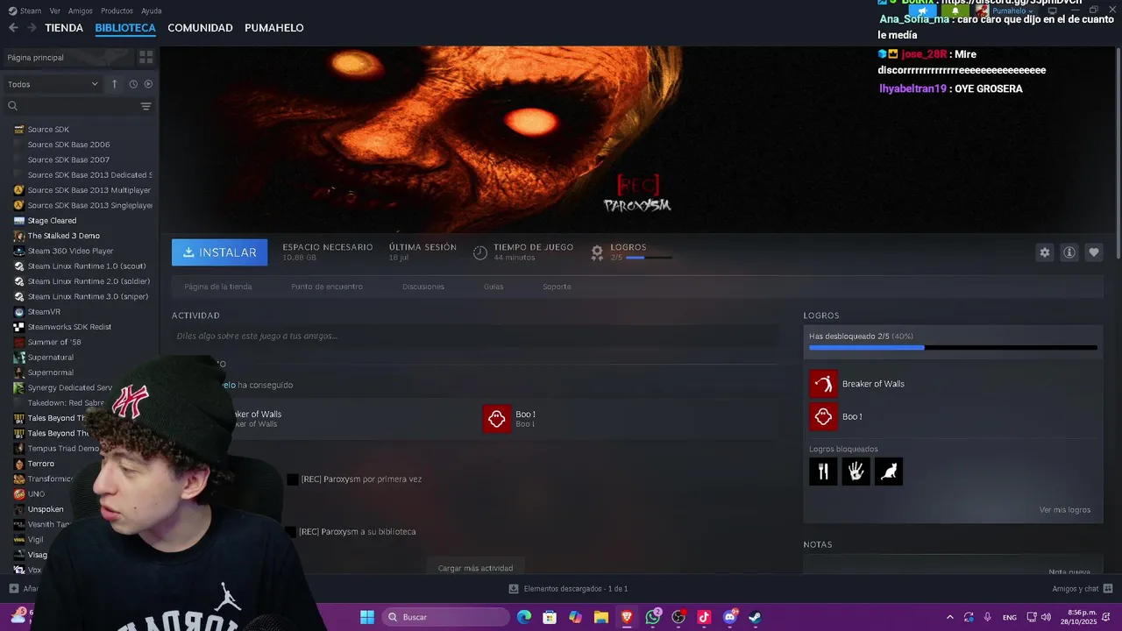Open Brave browser from taskbar
The height and width of the screenshot is (631, 1122).
tap(627, 617)
